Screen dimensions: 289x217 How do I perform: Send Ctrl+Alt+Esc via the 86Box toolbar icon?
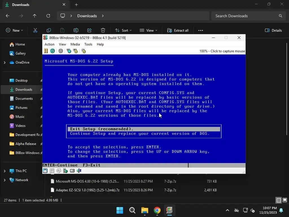pyautogui.click(x=75, y=51)
